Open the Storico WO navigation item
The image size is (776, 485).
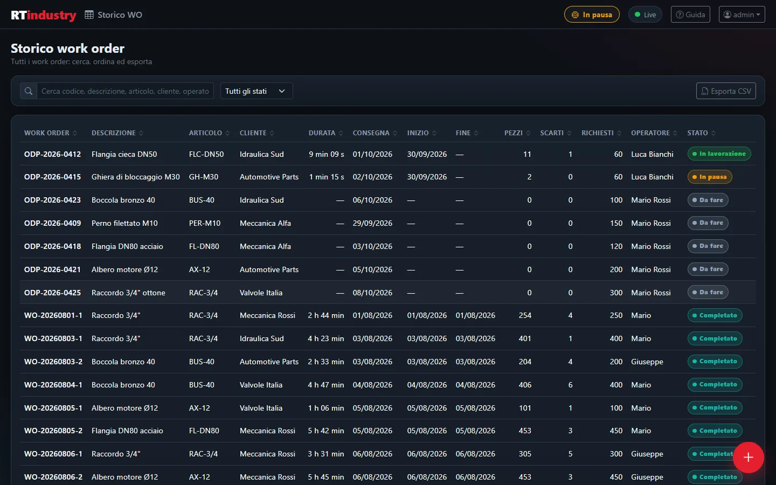114,15
